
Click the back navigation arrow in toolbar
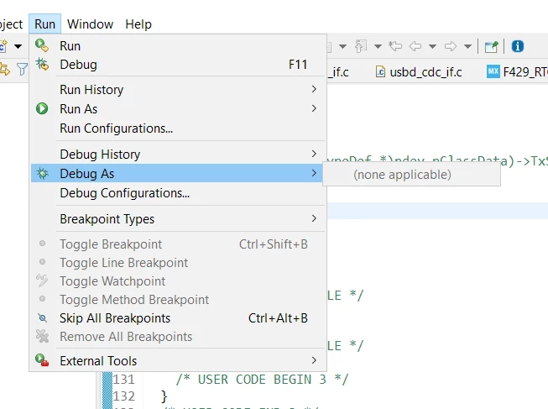point(415,46)
